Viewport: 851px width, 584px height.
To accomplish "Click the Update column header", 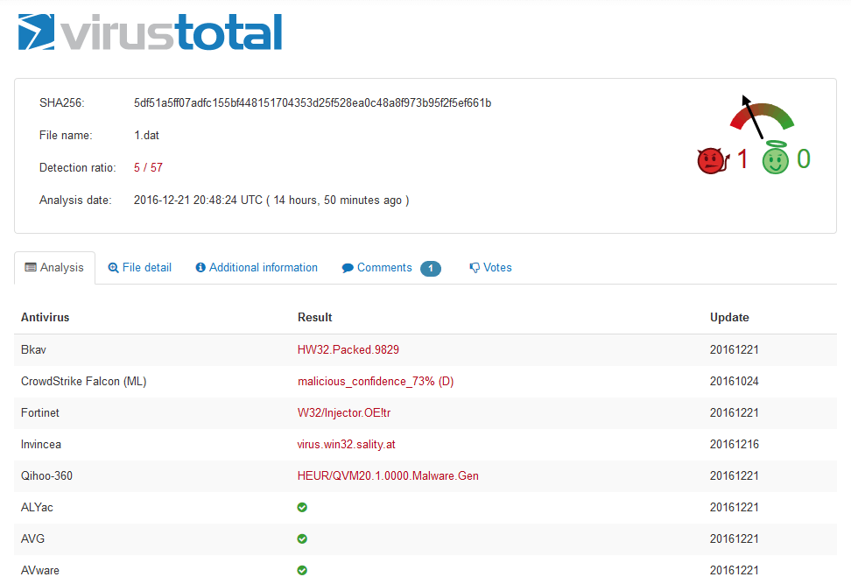I will tap(729, 318).
